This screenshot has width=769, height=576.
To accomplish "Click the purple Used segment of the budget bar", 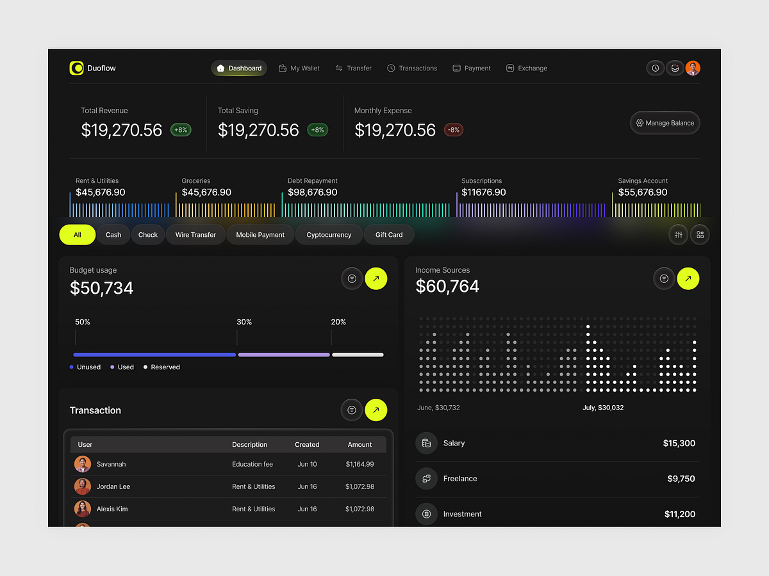I will pos(283,354).
